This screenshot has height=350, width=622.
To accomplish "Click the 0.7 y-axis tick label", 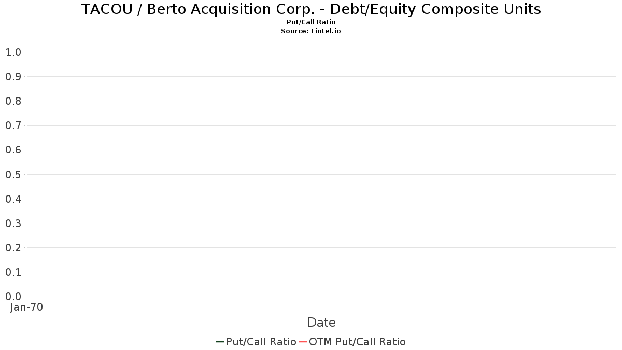I will (x=13, y=125).
